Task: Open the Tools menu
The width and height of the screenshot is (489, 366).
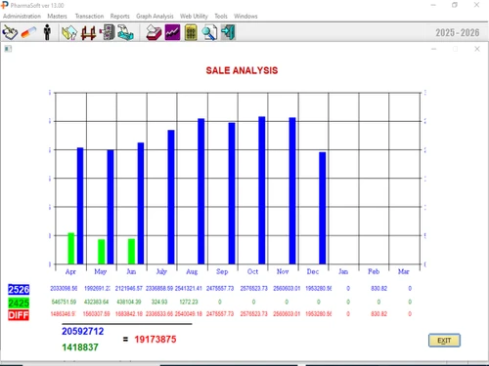Action: (x=221, y=16)
